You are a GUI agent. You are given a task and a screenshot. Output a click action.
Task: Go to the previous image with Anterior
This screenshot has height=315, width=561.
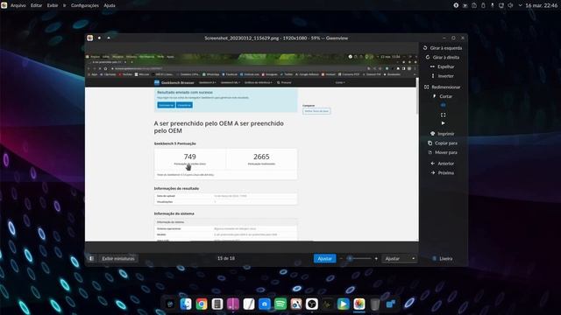[443, 164]
